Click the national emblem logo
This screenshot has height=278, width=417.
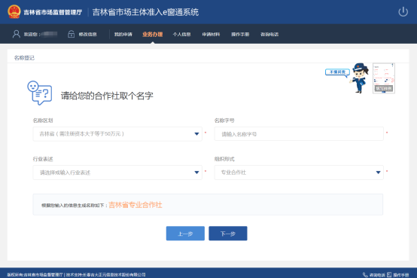point(14,12)
